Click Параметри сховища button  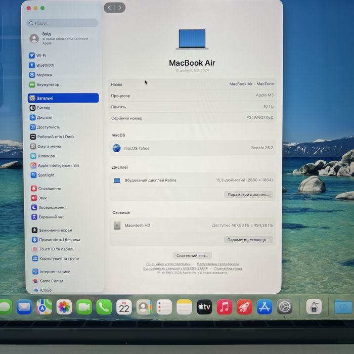tap(248, 240)
